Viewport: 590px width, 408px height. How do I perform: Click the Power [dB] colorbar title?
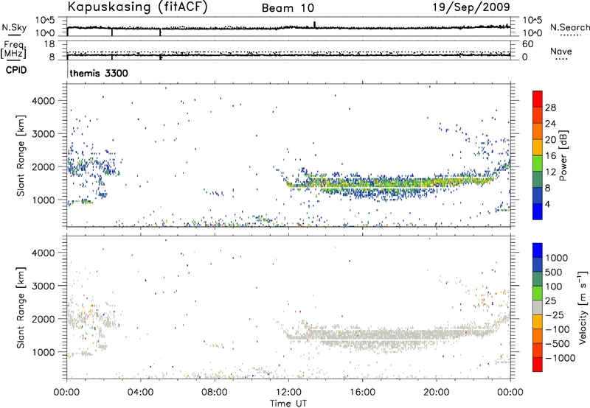pos(563,155)
